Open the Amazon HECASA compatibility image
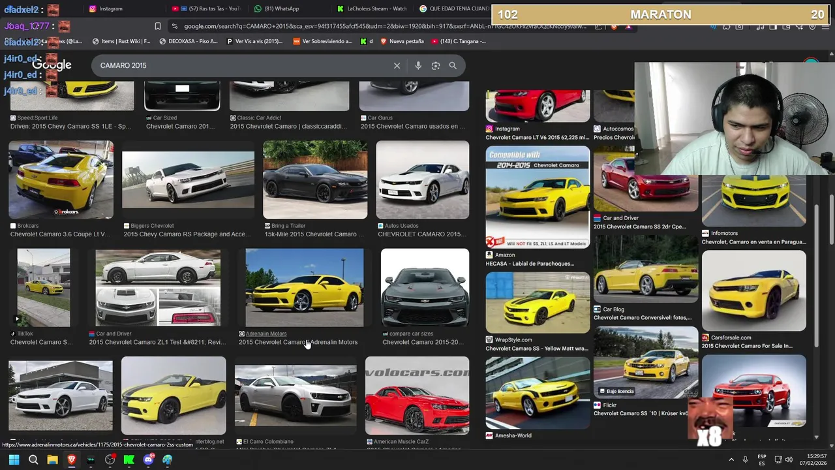The height and width of the screenshot is (470, 835). [x=538, y=196]
